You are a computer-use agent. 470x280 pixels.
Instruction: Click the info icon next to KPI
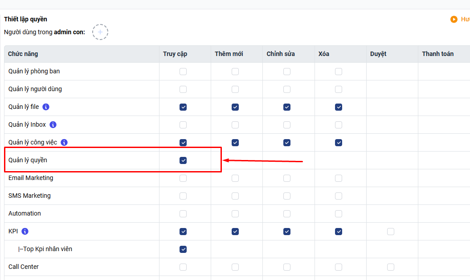25,232
